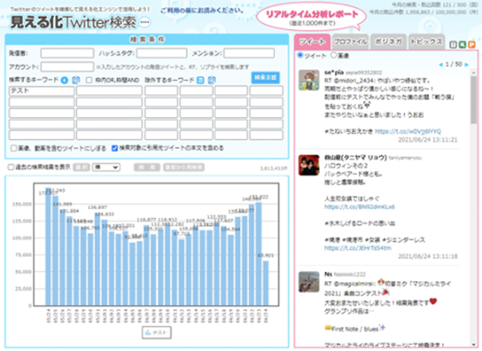Check the 過去の検索結果を表示 checkbox
This screenshot has width=482, height=351.
(x=11, y=167)
